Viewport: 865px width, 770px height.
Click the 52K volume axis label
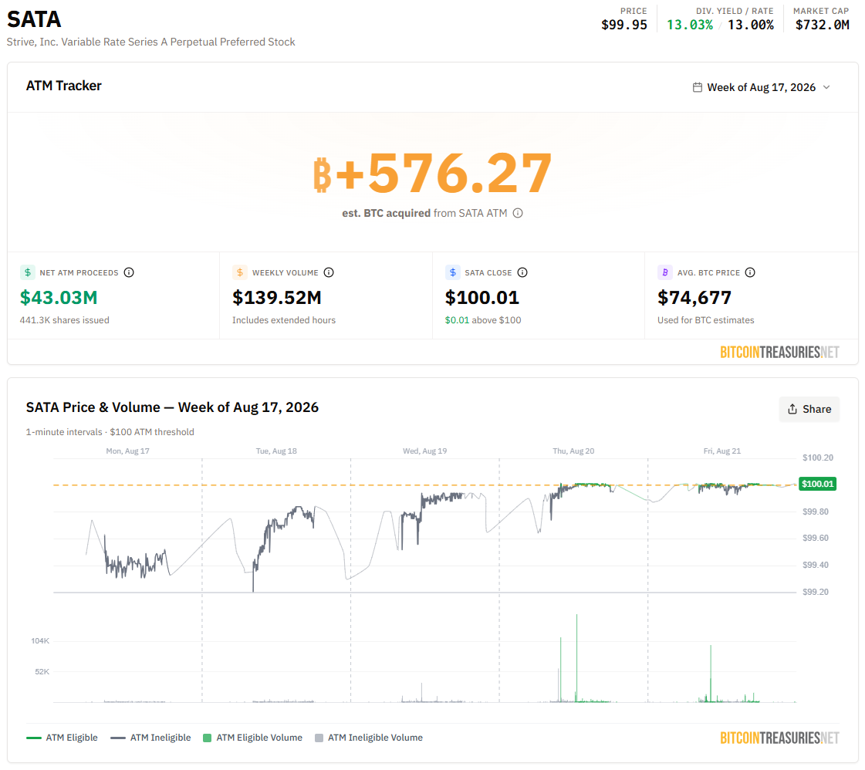42,672
